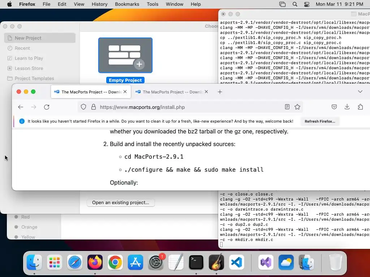
Task: Launch Google Chrome from the Dock
Action: 115,262
